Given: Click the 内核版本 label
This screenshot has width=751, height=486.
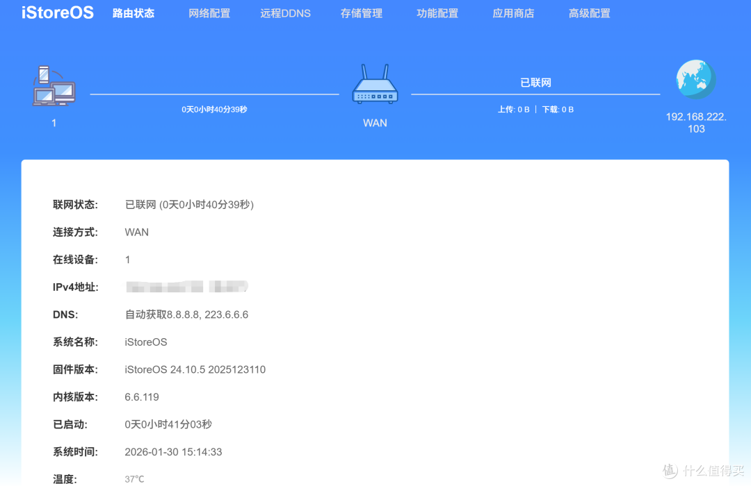Looking at the screenshot, I should click(x=75, y=397).
